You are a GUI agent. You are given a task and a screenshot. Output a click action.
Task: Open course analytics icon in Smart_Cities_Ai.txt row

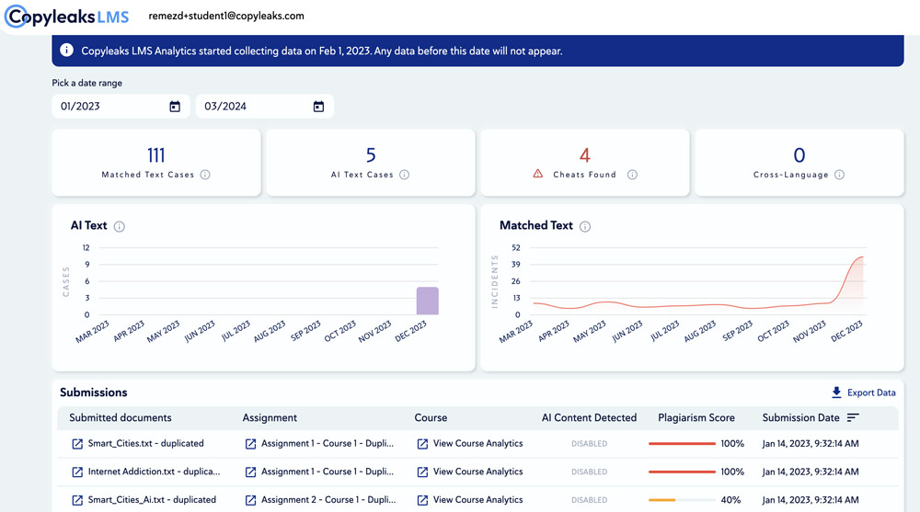coord(422,500)
